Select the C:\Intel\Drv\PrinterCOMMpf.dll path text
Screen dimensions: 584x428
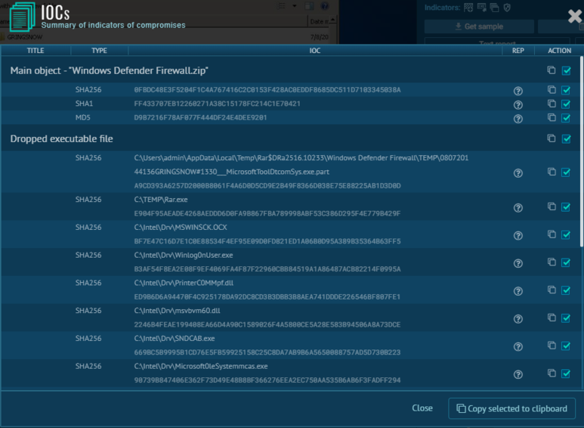click(x=184, y=283)
